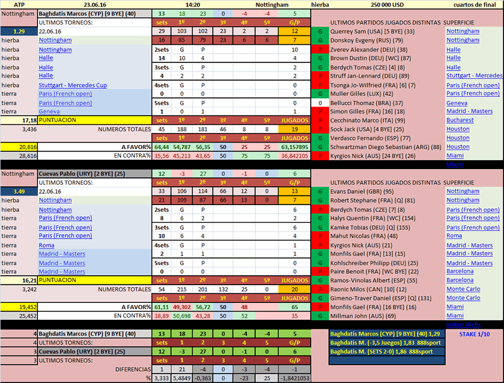Image resolution: width=504 pixels, height=383 pixels.
Task: Select the "16,21" PUNTUACION score cell
Action: click(x=19, y=280)
